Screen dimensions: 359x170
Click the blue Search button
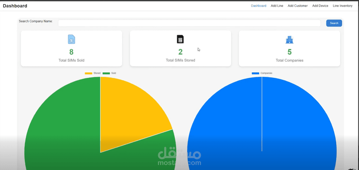334,23
